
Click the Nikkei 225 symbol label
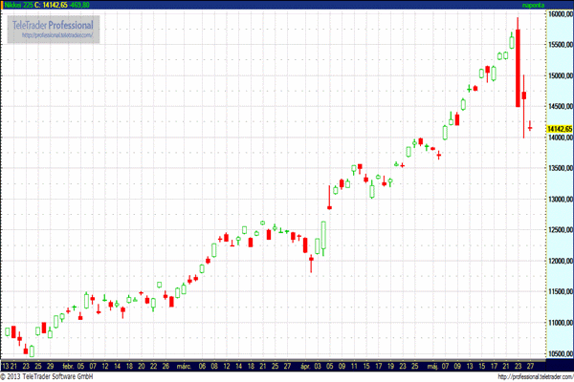click(16, 5)
